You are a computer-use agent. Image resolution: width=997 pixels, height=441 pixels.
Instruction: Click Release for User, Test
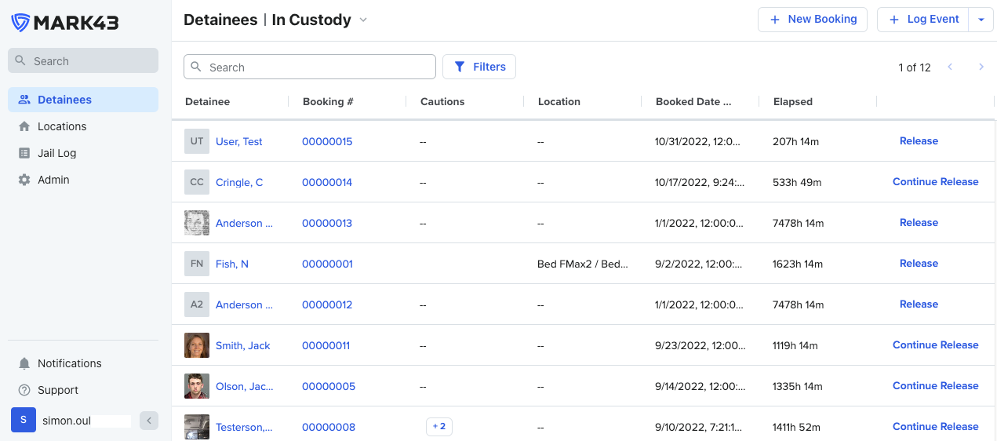919,141
